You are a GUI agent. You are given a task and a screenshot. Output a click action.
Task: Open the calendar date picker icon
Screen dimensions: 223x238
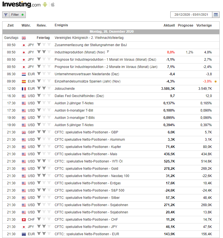[x=216, y=15]
